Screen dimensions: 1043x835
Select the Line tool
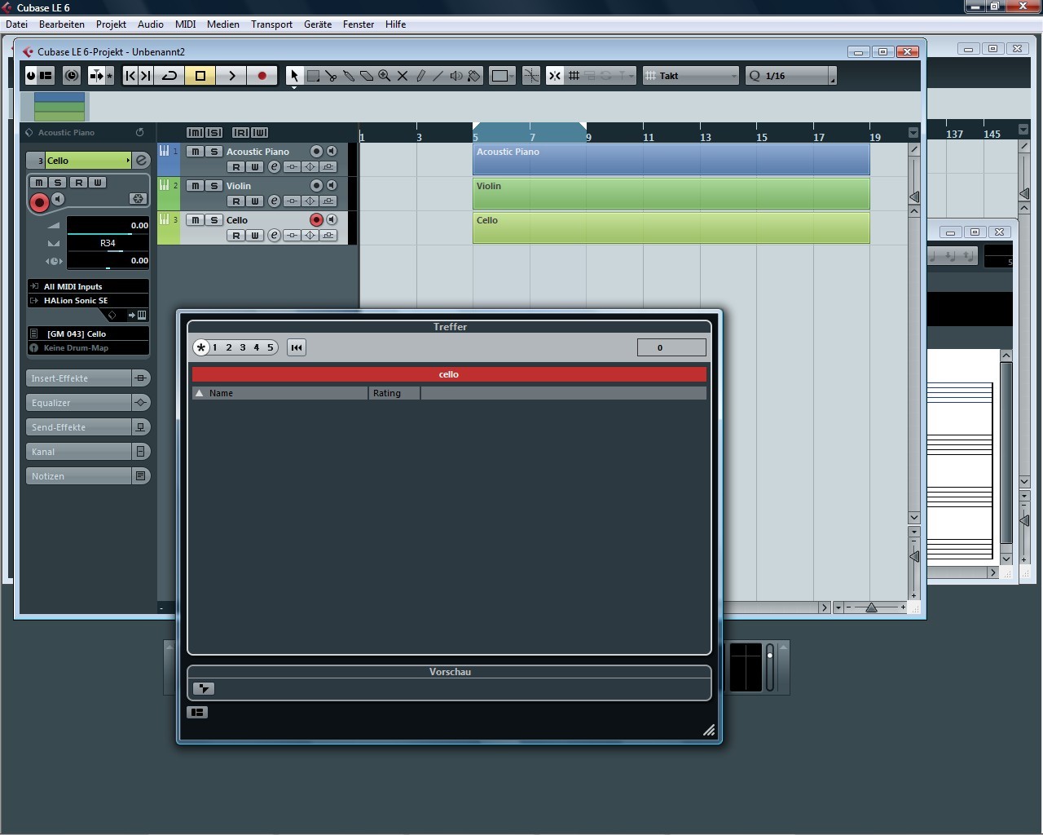(438, 76)
